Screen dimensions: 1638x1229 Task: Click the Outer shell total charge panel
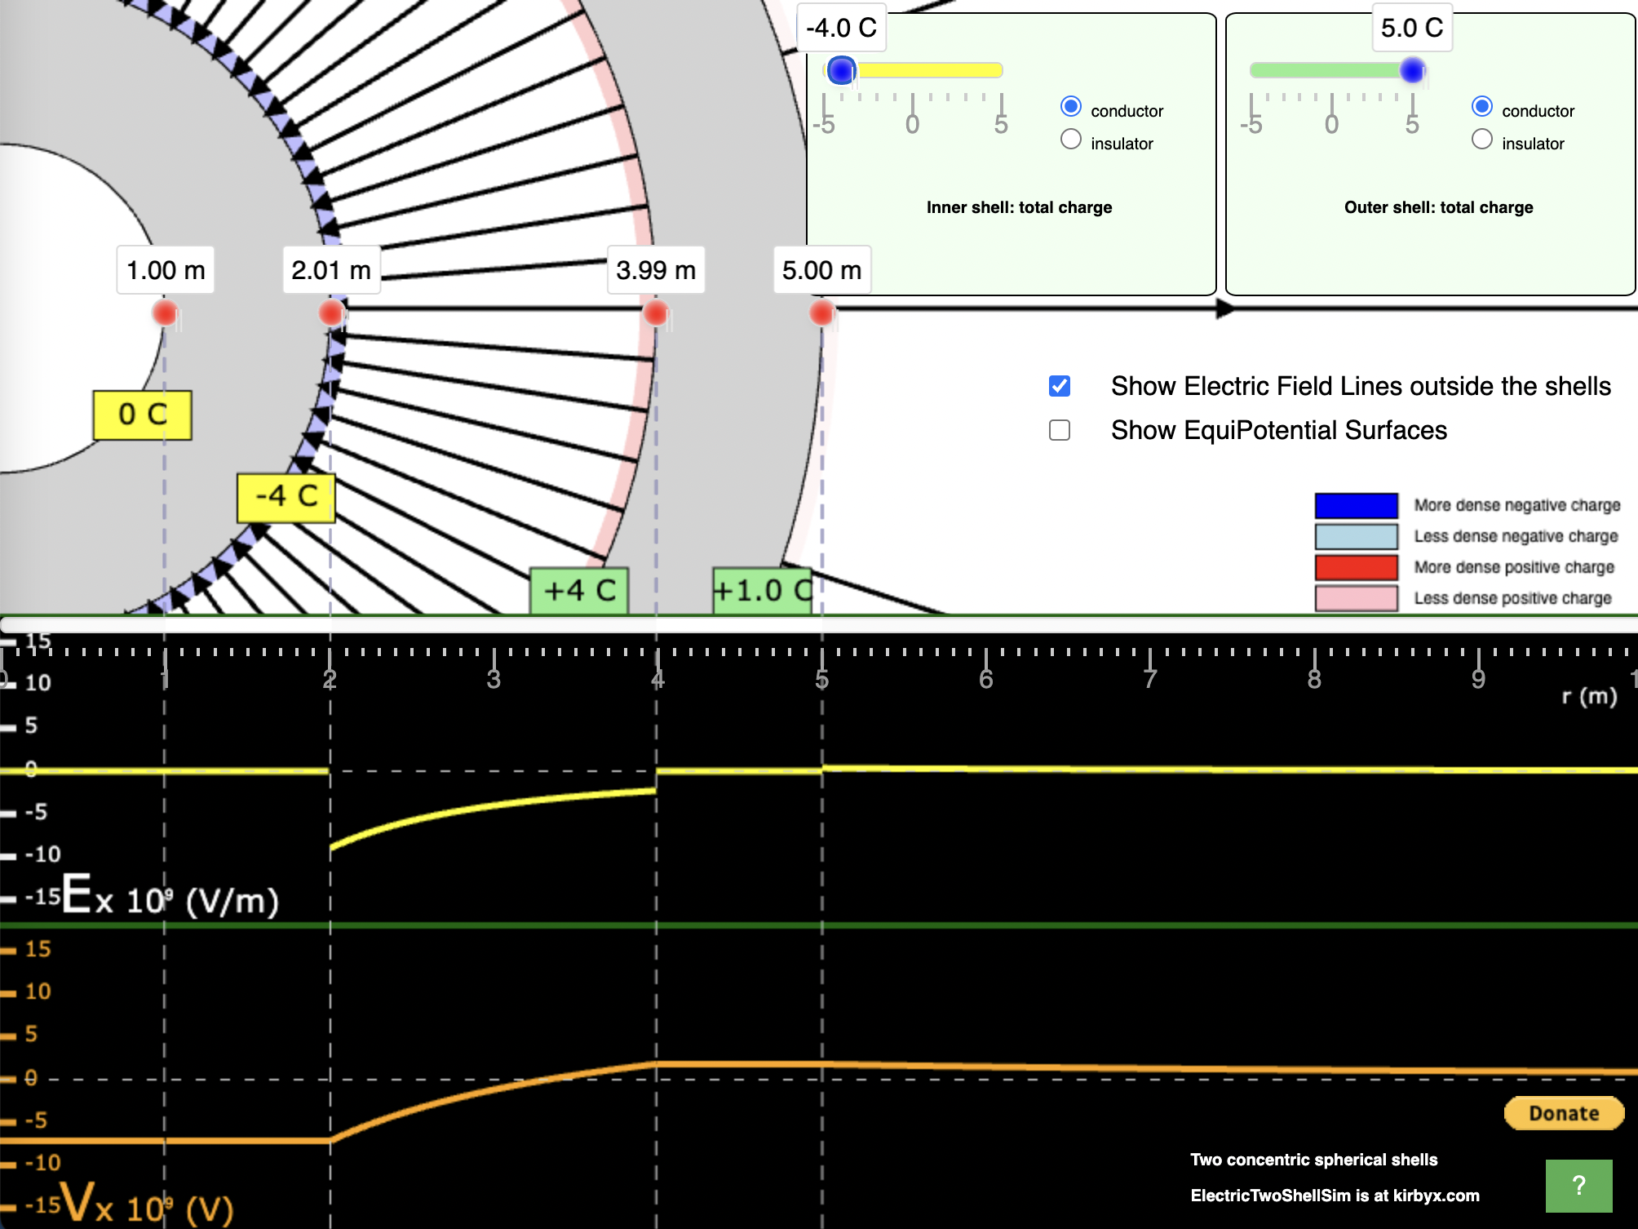point(1437,206)
